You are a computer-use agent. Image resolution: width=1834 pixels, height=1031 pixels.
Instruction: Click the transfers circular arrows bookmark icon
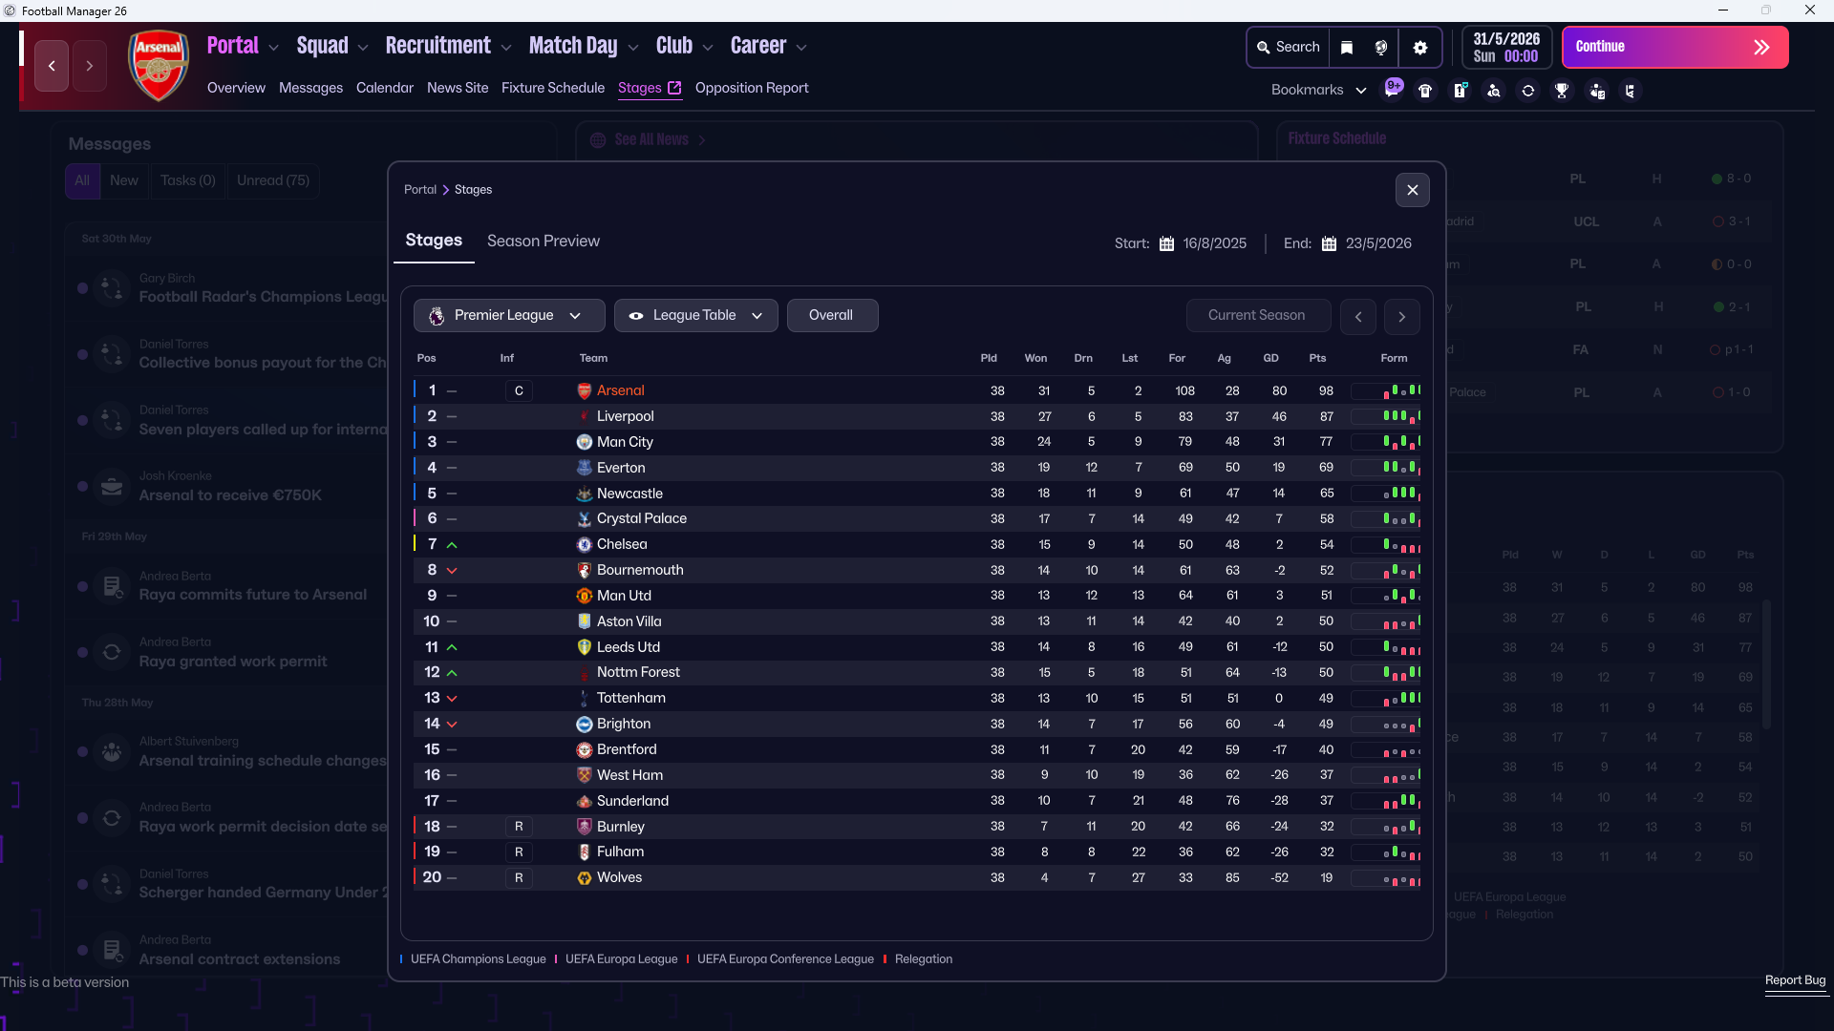pyautogui.click(x=1528, y=91)
